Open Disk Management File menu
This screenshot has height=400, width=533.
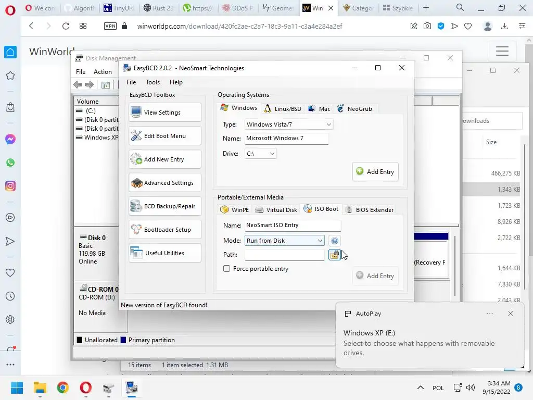[81, 72]
